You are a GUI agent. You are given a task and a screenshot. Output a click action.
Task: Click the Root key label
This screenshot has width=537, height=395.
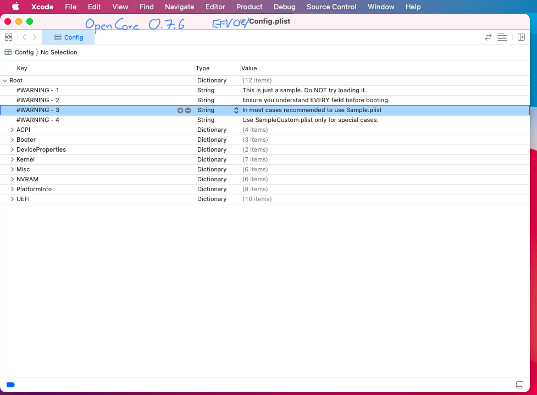click(x=16, y=80)
